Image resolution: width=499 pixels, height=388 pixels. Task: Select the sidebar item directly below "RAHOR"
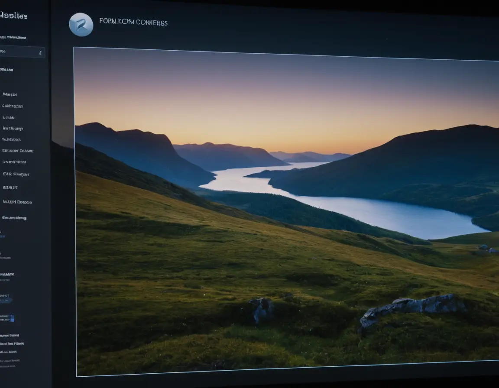(x=17, y=202)
